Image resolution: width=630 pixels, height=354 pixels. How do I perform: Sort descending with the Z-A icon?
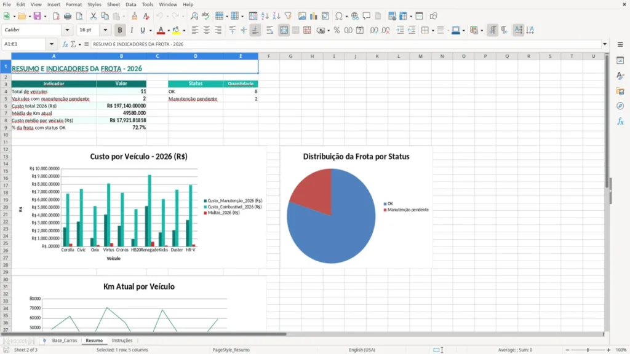click(x=276, y=16)
